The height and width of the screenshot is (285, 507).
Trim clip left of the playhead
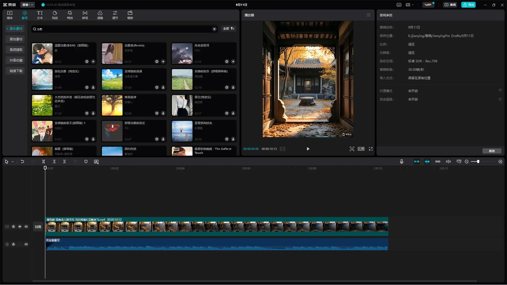click(x=54, y=161)
